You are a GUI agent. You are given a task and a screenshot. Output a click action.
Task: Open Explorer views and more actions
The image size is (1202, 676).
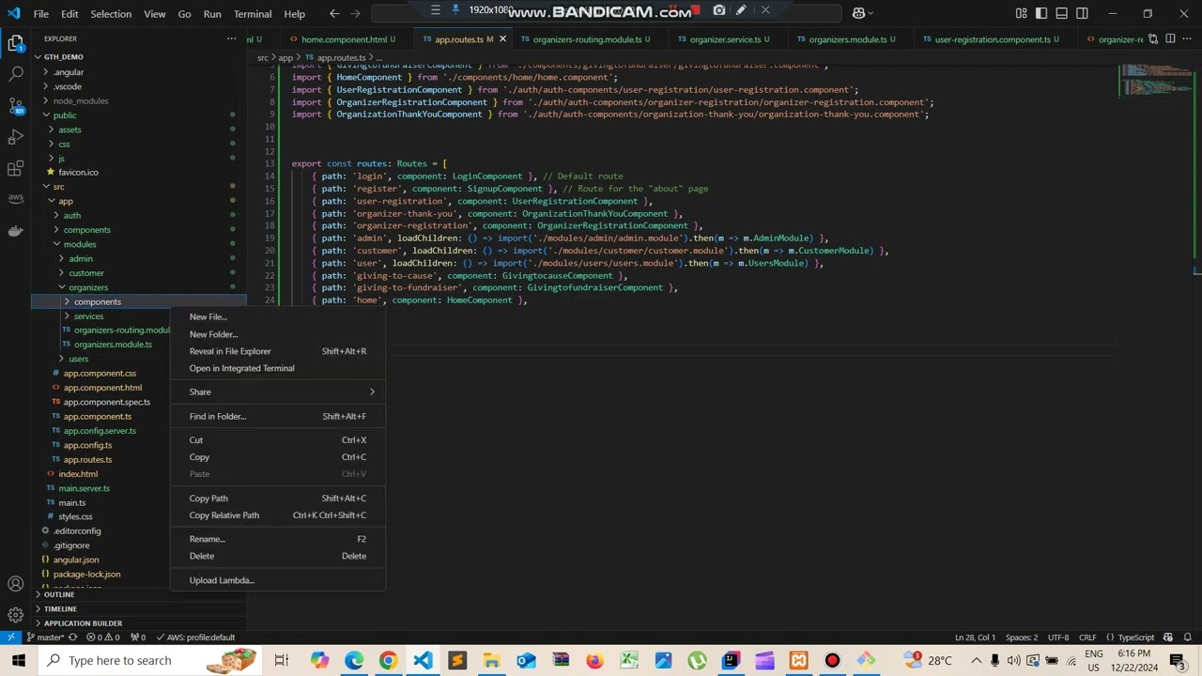click(x=232, y=38)
